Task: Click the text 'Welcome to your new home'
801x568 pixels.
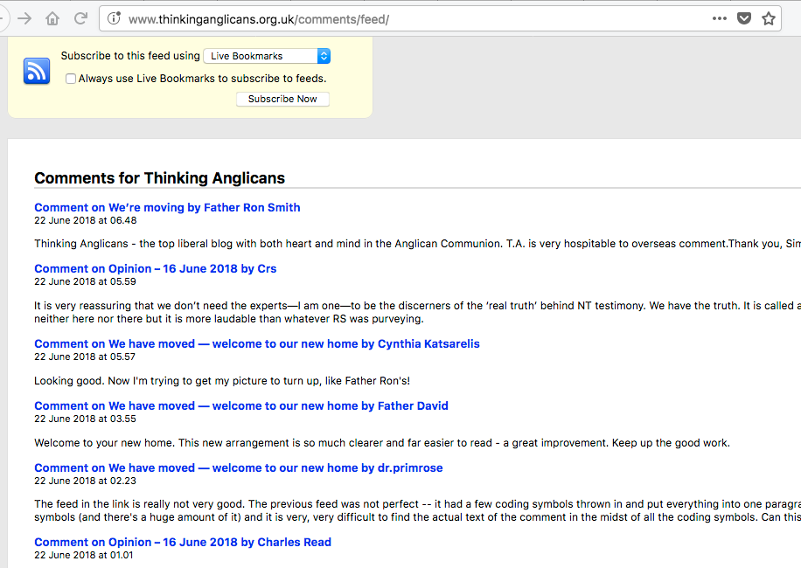Action: 104,443
